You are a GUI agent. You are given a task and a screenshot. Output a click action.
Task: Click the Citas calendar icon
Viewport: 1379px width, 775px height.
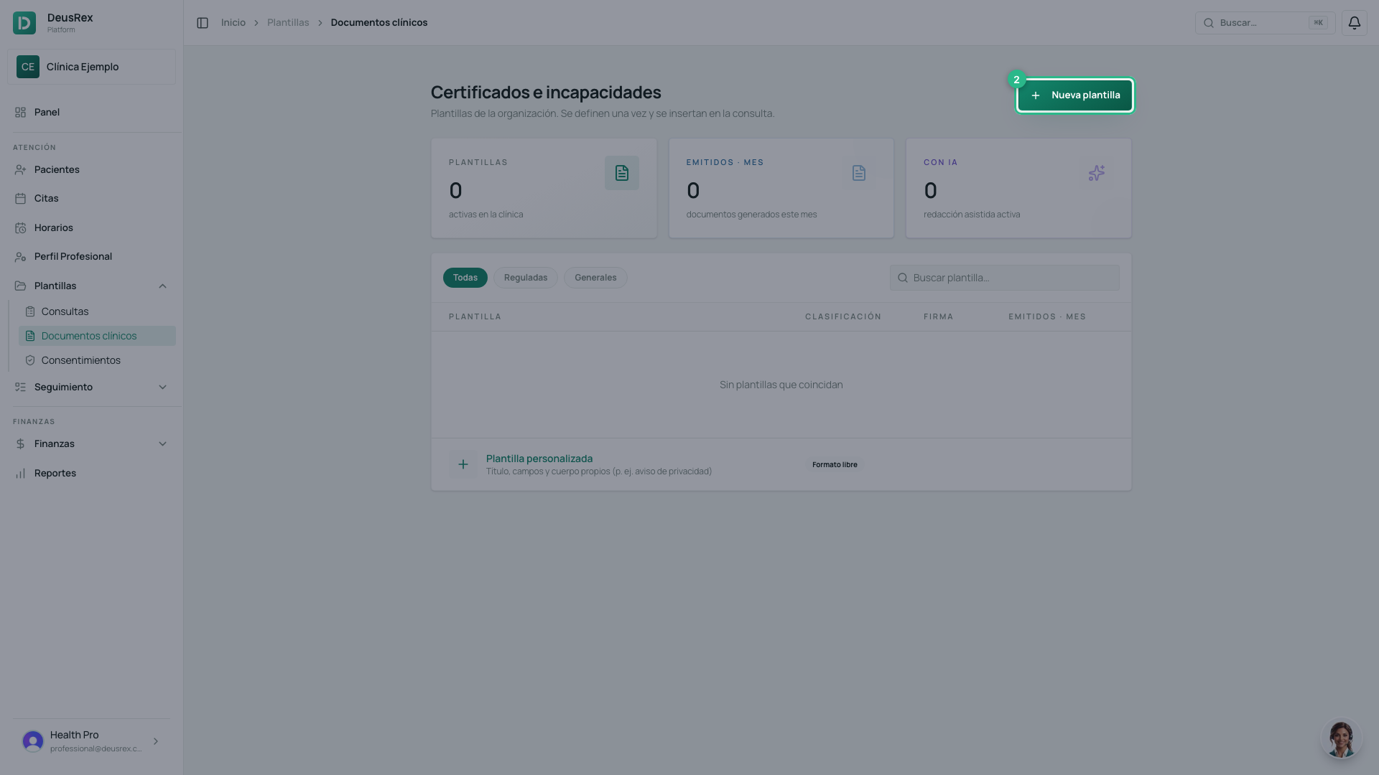20,199
